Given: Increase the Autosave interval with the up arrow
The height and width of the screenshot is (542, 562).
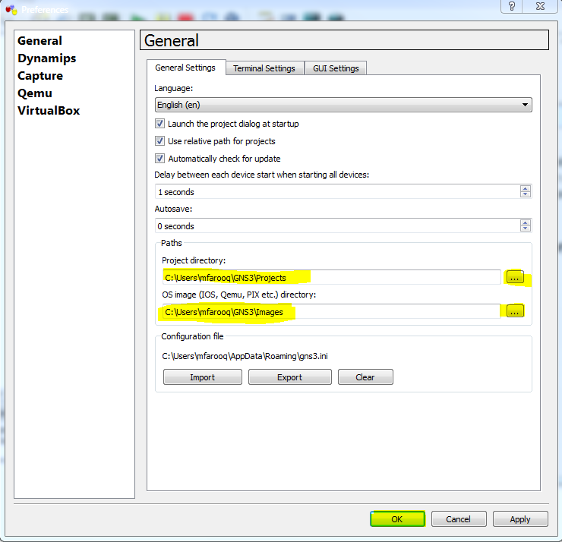Looking at the screenshot, I should point(526,222).
